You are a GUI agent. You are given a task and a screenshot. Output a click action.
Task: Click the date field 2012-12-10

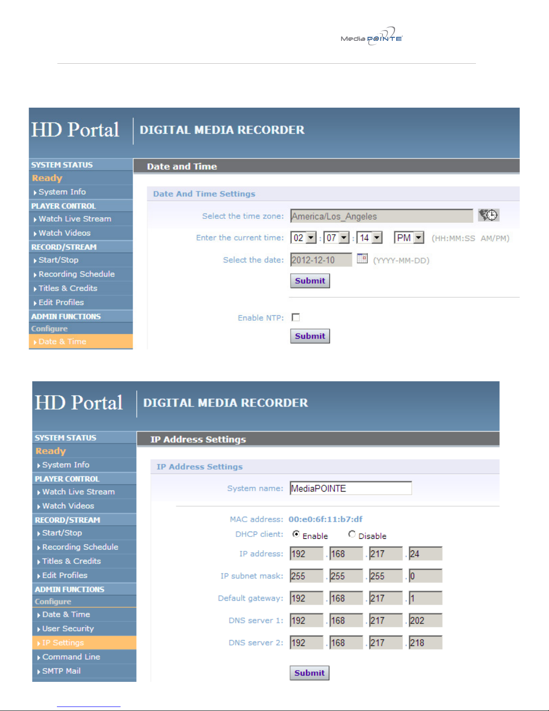321,260
